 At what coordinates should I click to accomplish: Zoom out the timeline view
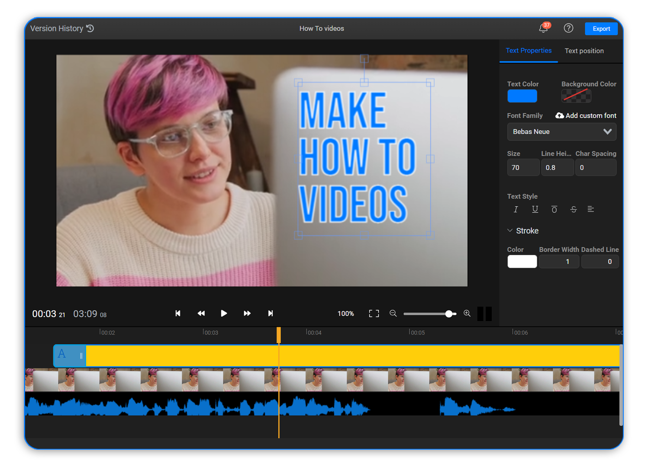point(393,313)
